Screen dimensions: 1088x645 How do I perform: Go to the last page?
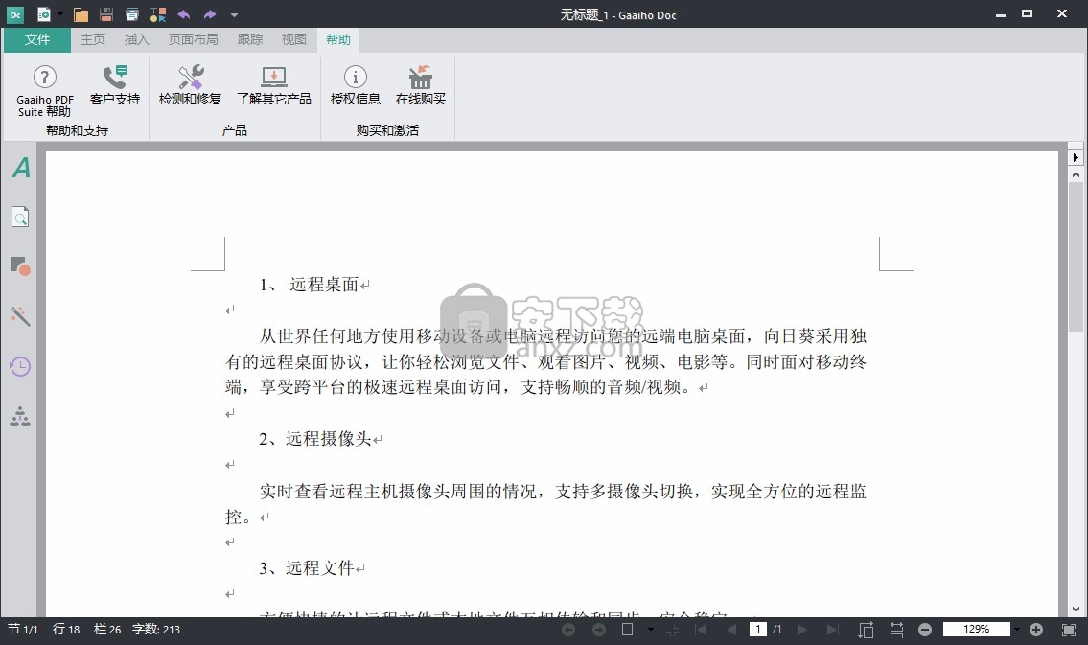click(x=833, y=630)
